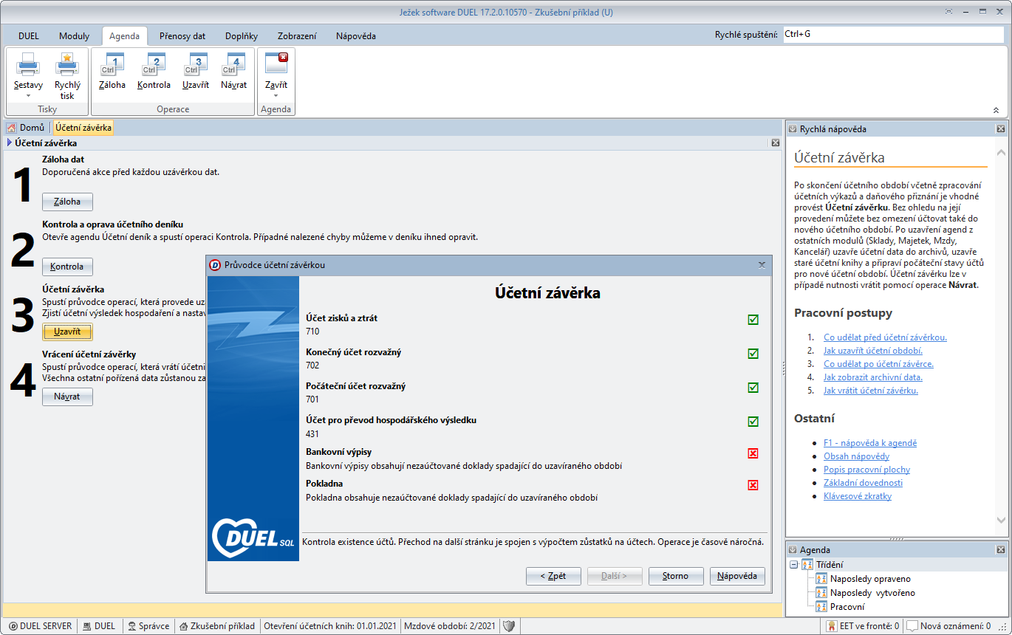Close the Agenda side panel
The width and height of the screenshot is (1012, 635).
pos(1001,549)
